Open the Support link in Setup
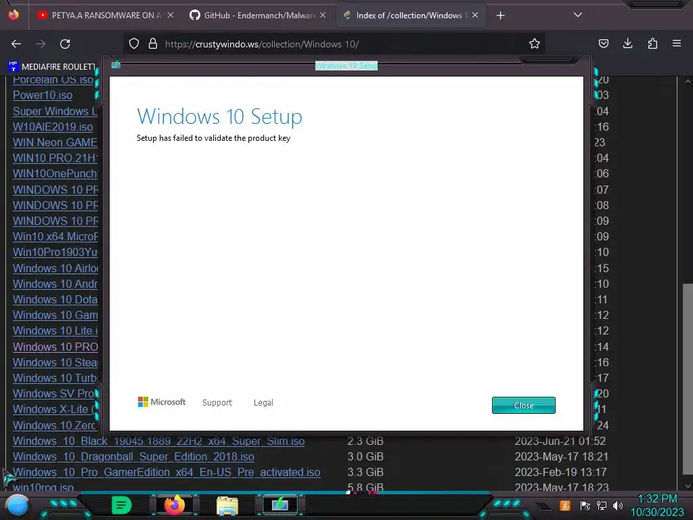Screen dimensions: 693x520 pyautogui.click(x=217, y=402)
